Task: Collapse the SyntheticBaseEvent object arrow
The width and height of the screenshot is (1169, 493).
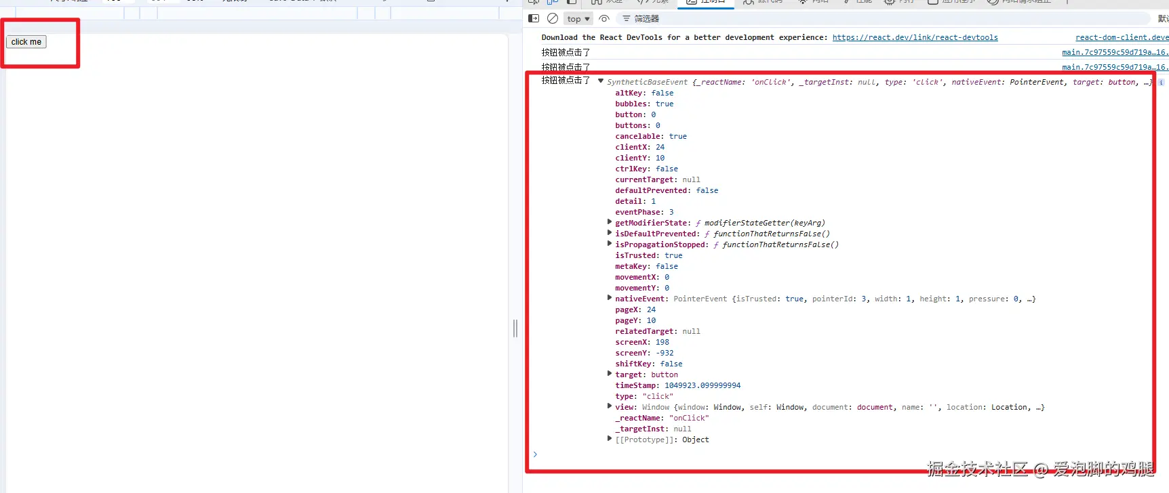Action: pos(601,81)
